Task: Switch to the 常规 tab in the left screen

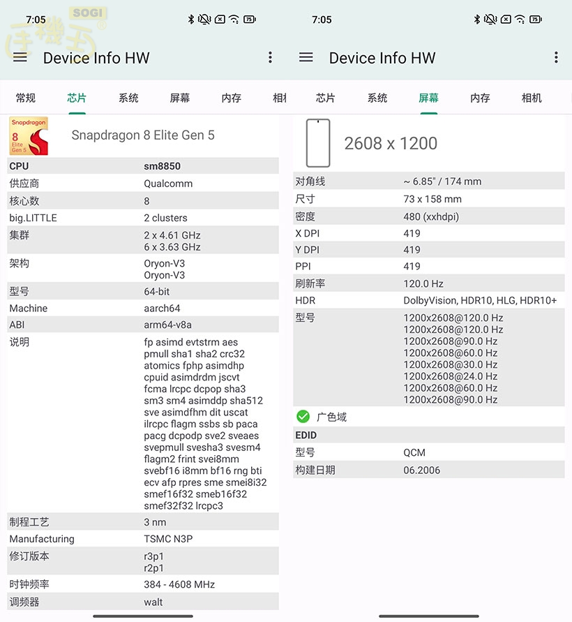Action: (26, 98)
